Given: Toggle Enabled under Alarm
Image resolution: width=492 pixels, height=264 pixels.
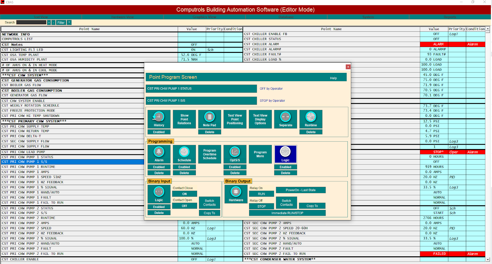Looking at the screenshot, I should click(159, 167).
